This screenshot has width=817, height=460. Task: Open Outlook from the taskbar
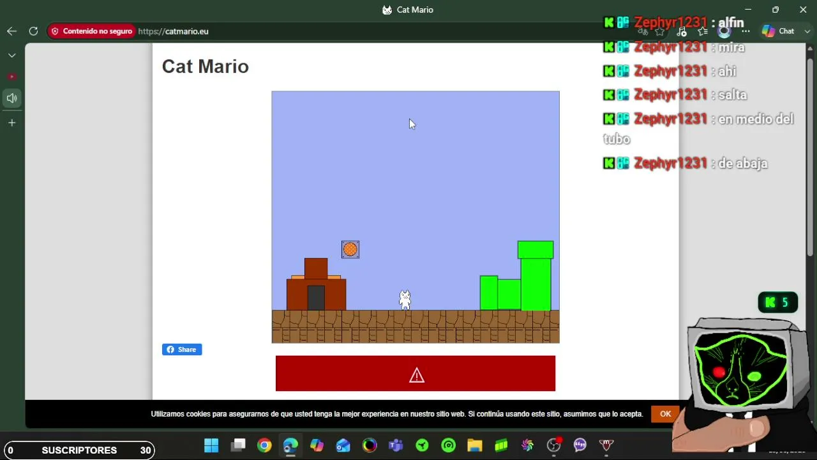(x=343, y=445)
